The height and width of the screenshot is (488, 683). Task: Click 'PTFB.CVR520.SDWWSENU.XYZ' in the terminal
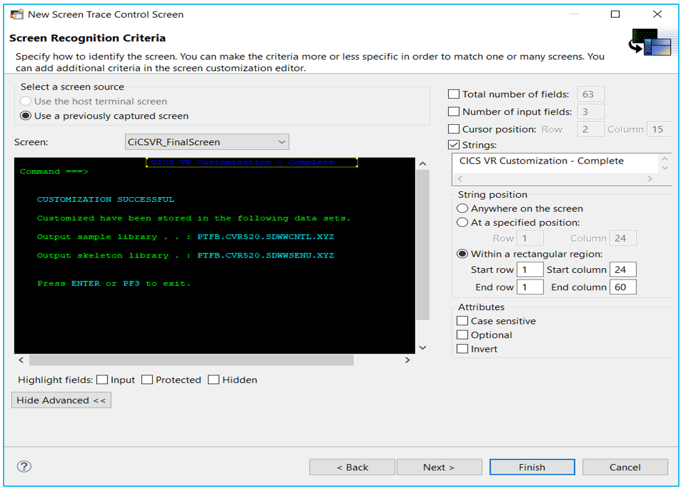click(x=266, y=256)
